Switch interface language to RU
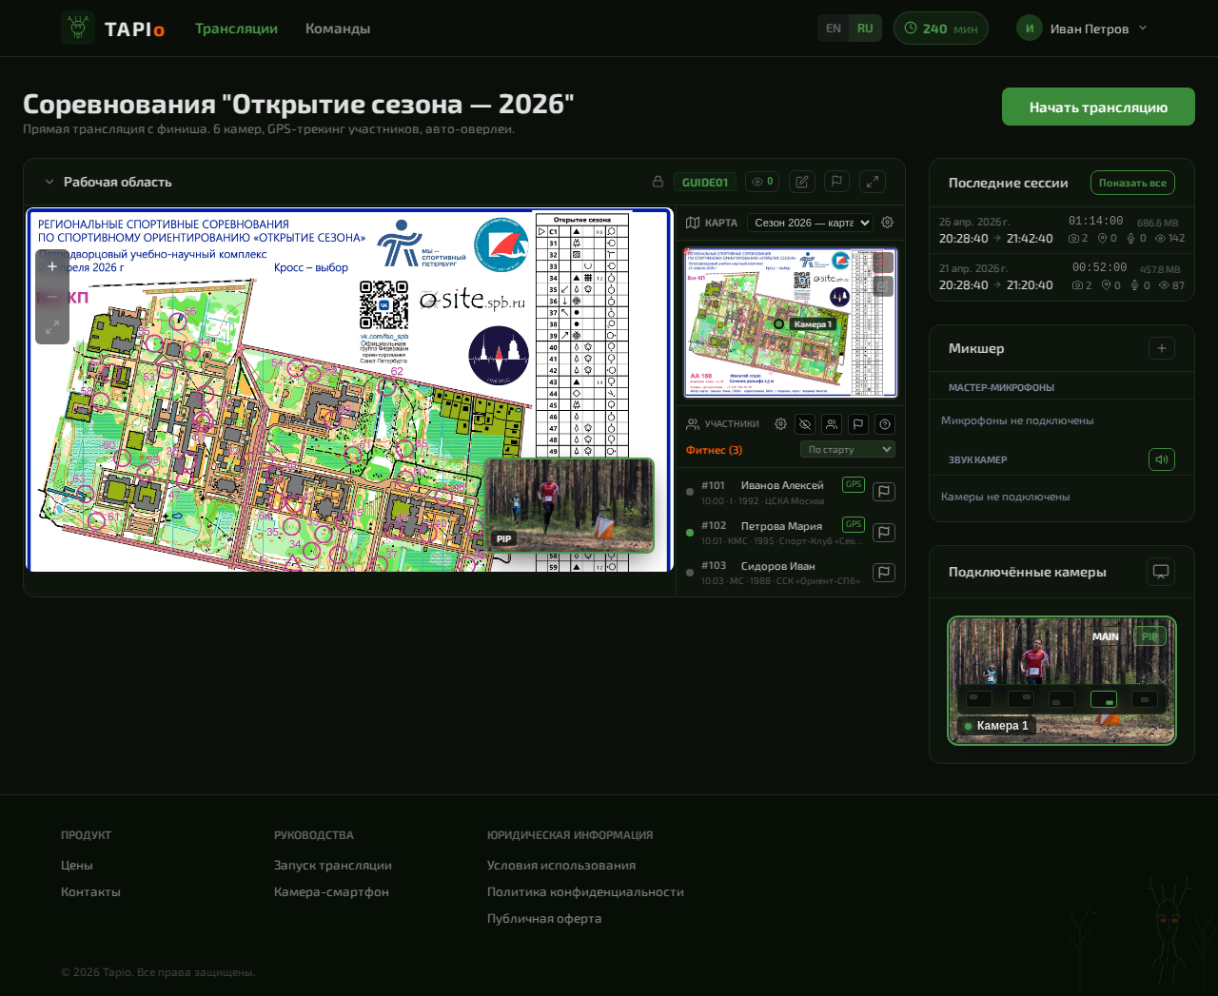 coord(865,29)
